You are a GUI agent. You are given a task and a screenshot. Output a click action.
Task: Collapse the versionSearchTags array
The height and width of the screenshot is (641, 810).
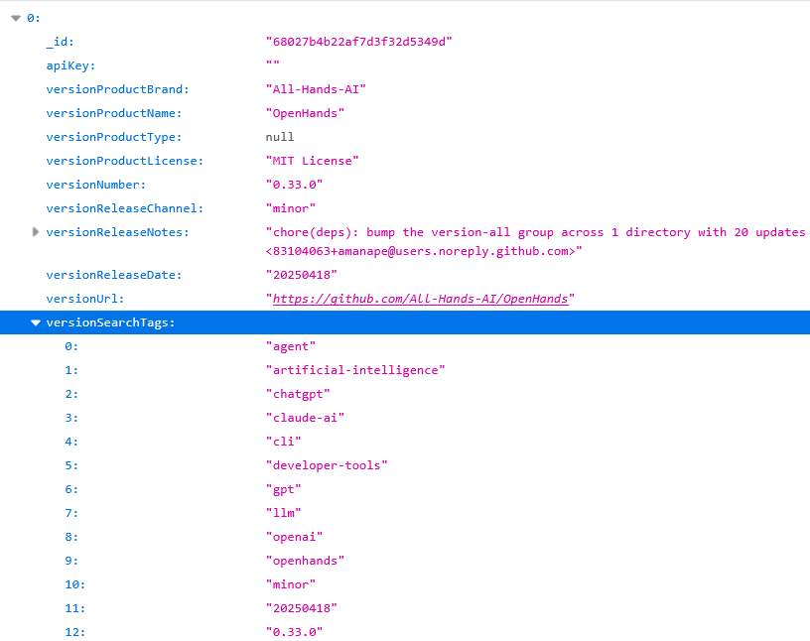pyautogui.click(x=35, y=322)
